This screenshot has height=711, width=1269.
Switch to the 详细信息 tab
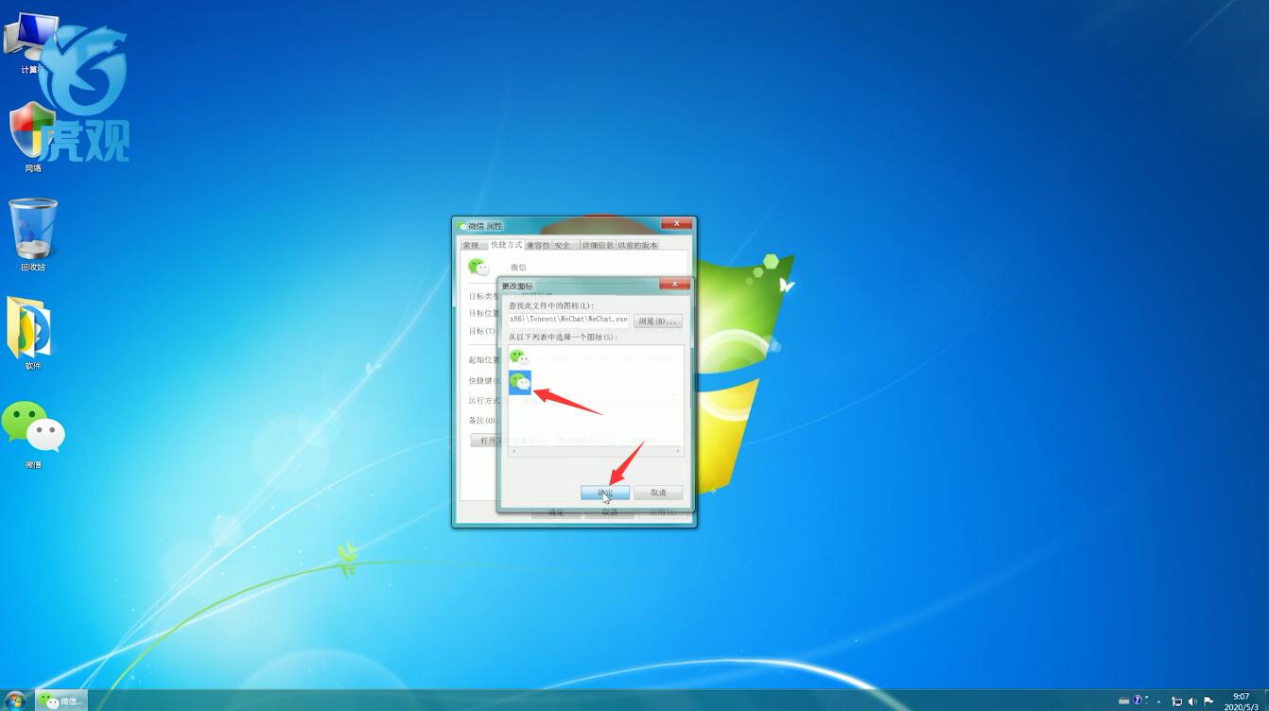(598, 245)
